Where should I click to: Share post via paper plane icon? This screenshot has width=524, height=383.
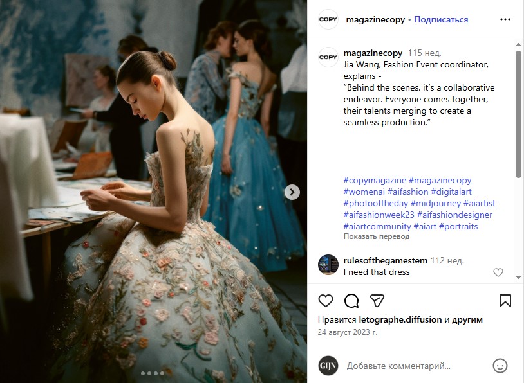tap(377, 301)
